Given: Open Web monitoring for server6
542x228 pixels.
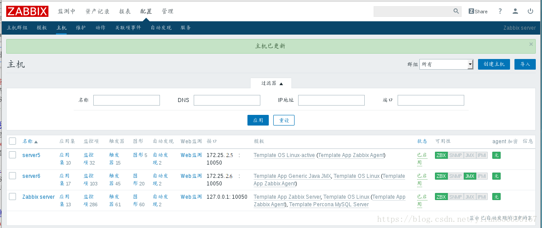Looking at the screenshot, I should 191,176.
